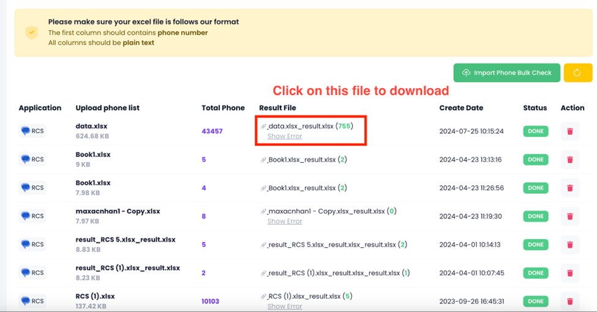This screenshot has height=312, width=597.
Task: Download _data.xlsx_result.xlsx result file
Action: click(x=301, y=126)
